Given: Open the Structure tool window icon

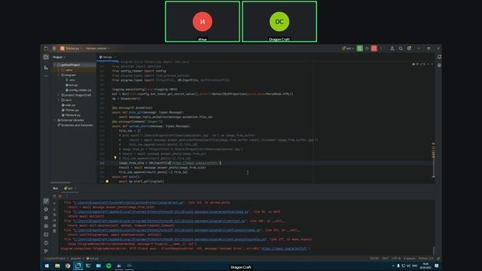Looking at the screenshot, I should click(46, 67).
